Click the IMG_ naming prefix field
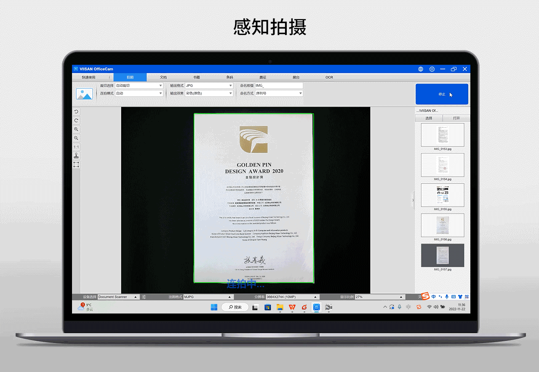This screenshot has width=539, height=372. click(x=279, y=85)
